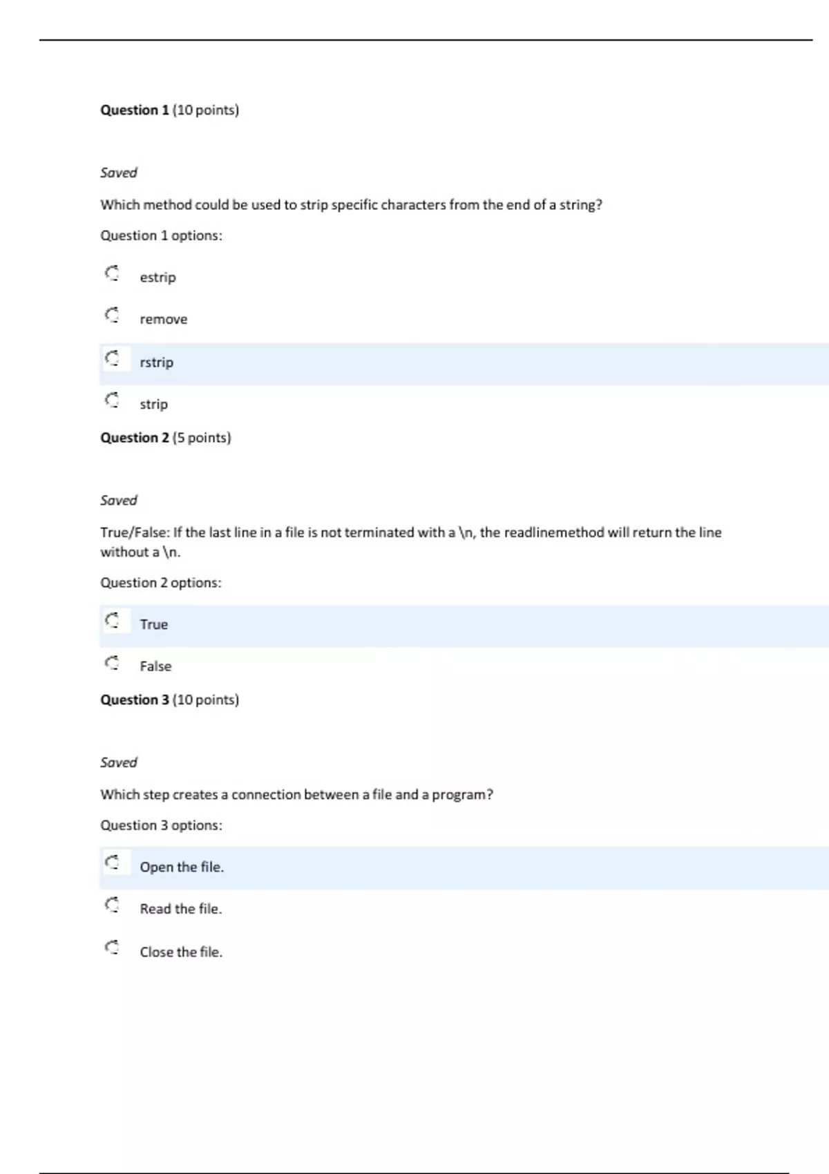Select the rstrip radio button
This screenshot has height=1174, width=829.
tap(112, 358)
